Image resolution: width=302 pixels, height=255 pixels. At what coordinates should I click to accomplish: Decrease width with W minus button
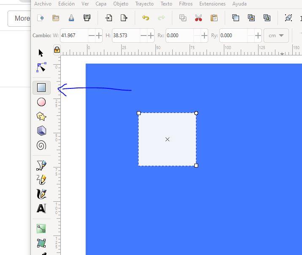click(x=92, y=36)
